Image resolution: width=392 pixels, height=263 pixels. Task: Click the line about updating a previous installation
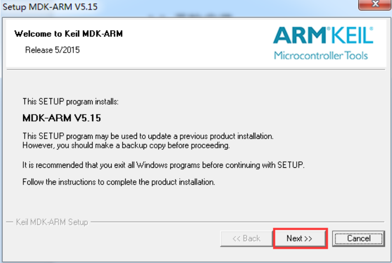tap(148, 136)
